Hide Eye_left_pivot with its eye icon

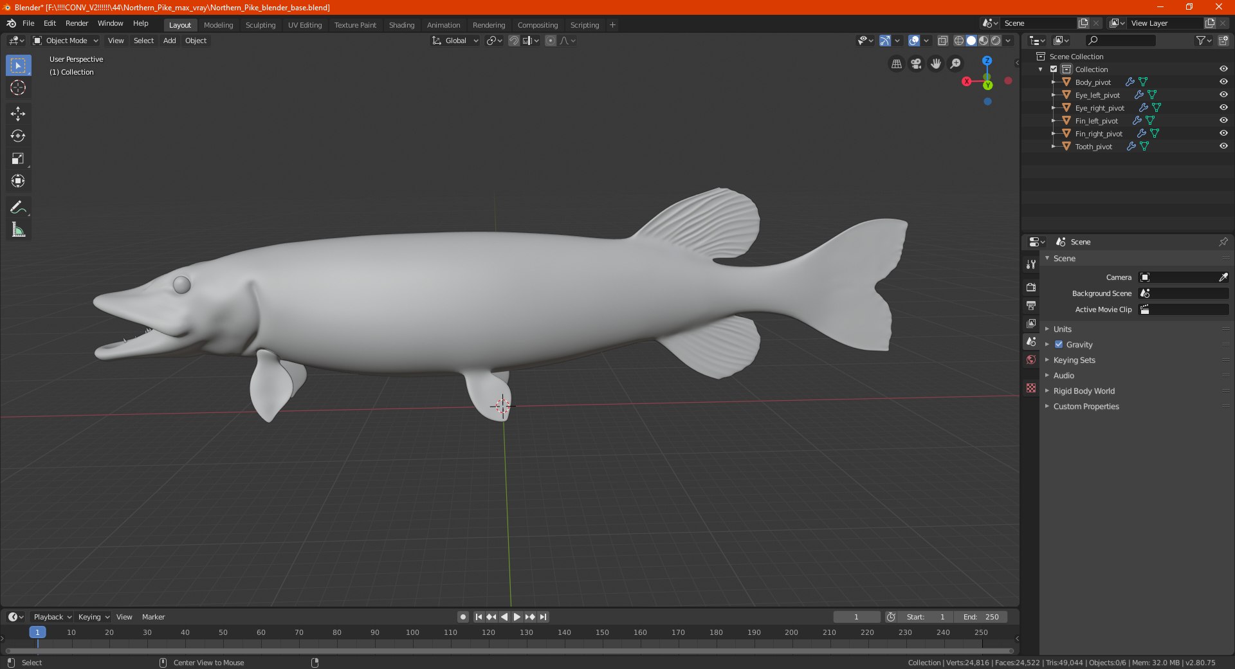click(1223, 95)
